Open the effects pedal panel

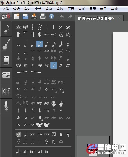(6, 60)
